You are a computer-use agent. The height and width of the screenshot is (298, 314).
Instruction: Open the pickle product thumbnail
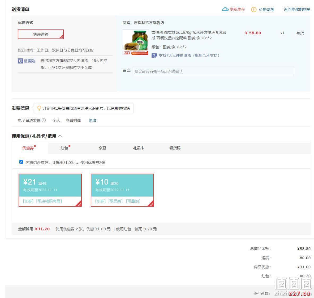pyautogui.click(x=135, y=42)
